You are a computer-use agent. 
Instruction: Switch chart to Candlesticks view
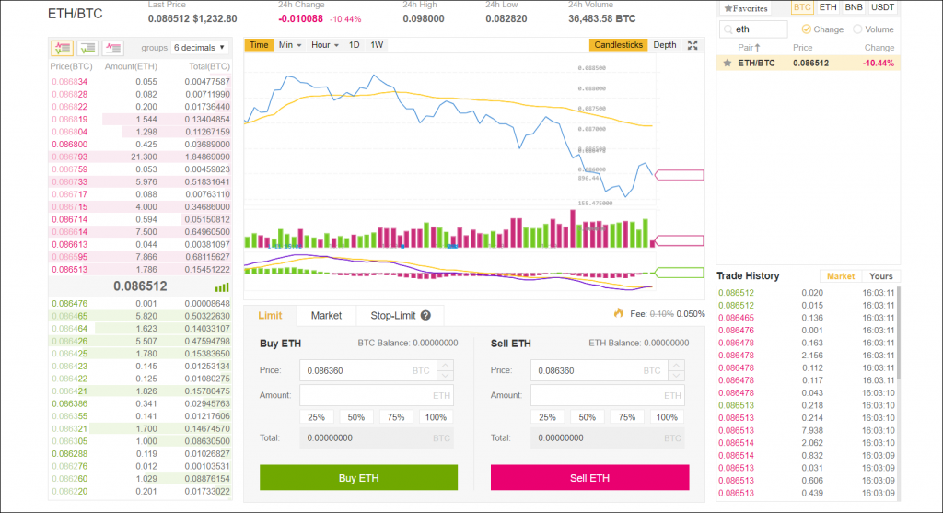[618, 45]
